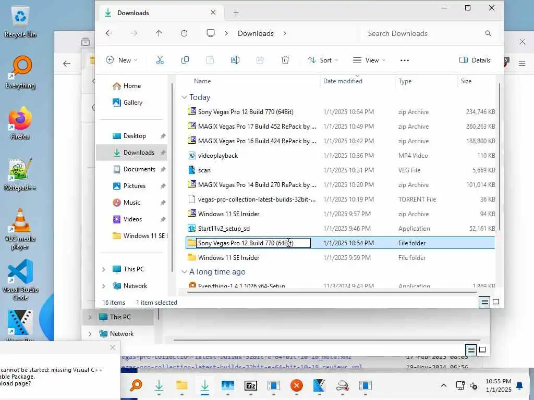This screenshot has width=534, height=400.
Task: Switch to large thumbnails view icon
Action: point(496,302)
